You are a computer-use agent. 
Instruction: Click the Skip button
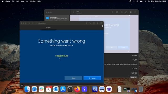[73, 78]
